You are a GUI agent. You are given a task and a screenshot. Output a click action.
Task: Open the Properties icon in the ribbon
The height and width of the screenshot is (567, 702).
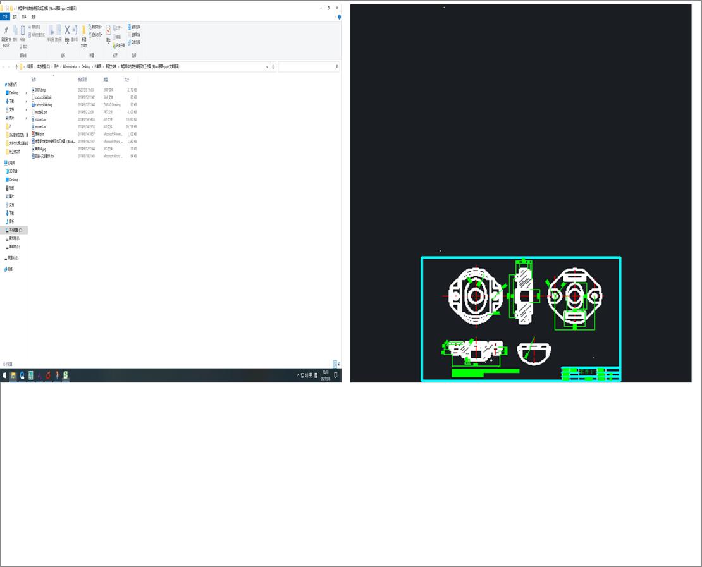click(108, 30)
